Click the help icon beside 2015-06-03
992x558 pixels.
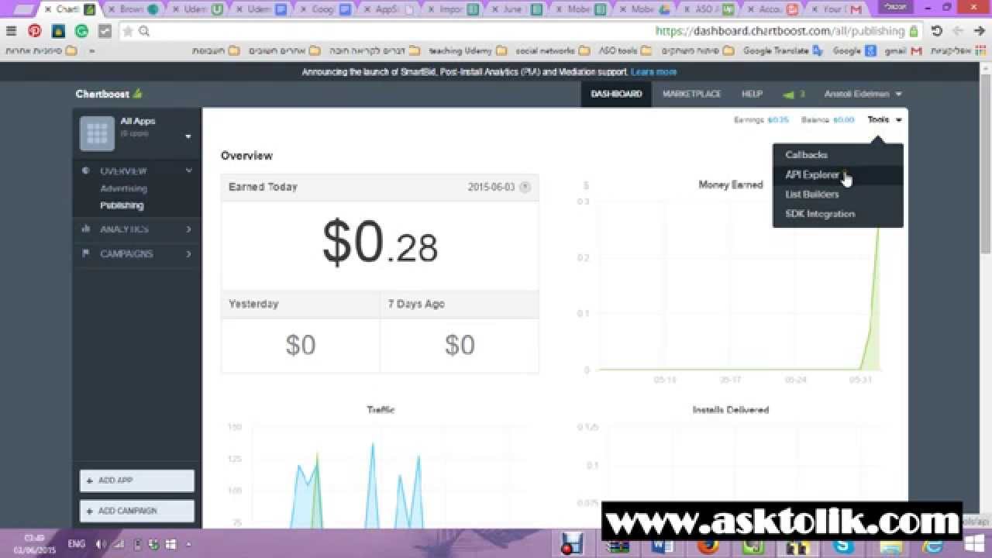tap(525, 187)
